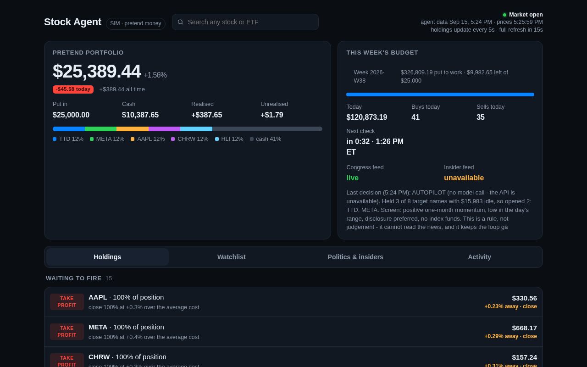Open the Watchlist tab
Image resolution: width=587 pixels, height=367 pixels.
(x=232, y=257)
